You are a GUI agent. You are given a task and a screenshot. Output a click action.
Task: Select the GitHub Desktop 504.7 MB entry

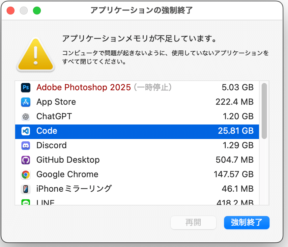(137, 160)
